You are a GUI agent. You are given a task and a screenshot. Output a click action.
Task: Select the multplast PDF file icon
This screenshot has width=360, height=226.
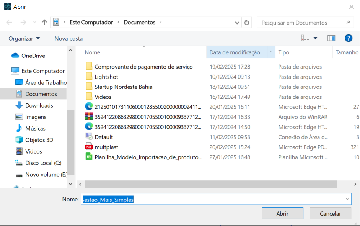click(89, 147)
